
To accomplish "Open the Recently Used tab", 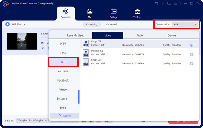I will coord(75,35).
